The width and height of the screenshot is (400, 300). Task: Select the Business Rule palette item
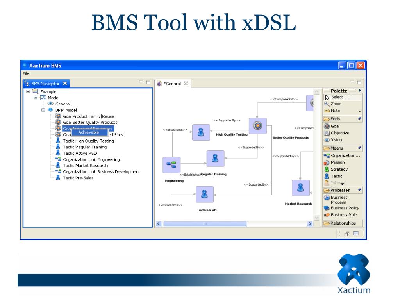(340, 215)
